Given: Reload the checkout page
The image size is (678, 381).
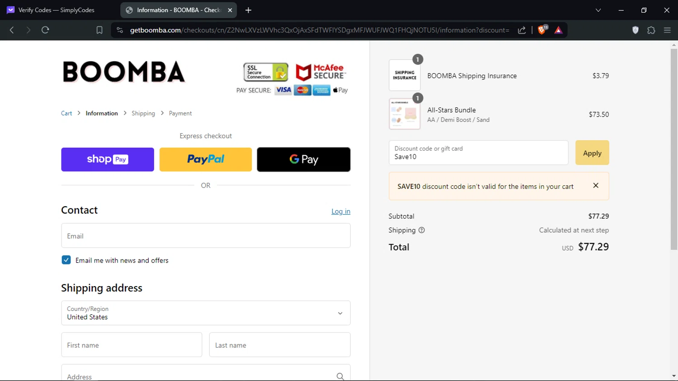Looking at the screenshot, I should (45, 30).
